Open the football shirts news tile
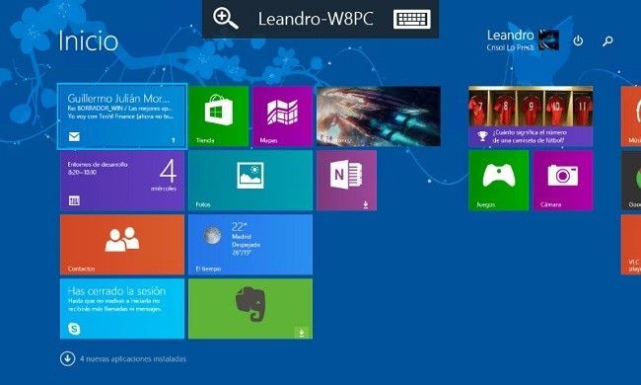This screenshot has height=385, width=641. click(x=531, y=116)
